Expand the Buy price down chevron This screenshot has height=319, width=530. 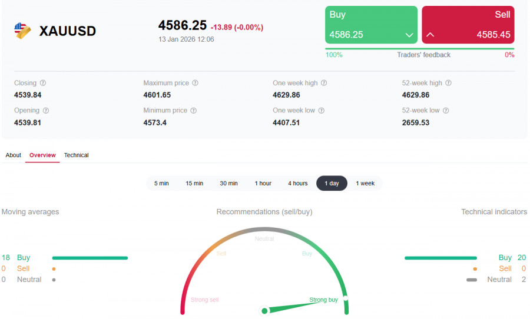tap(409, 35)
